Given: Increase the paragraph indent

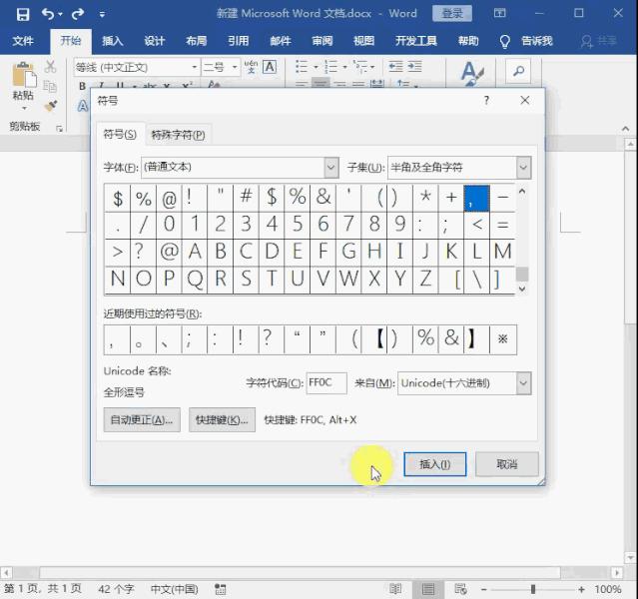Looking at the screenshot, I should point(414,66).
